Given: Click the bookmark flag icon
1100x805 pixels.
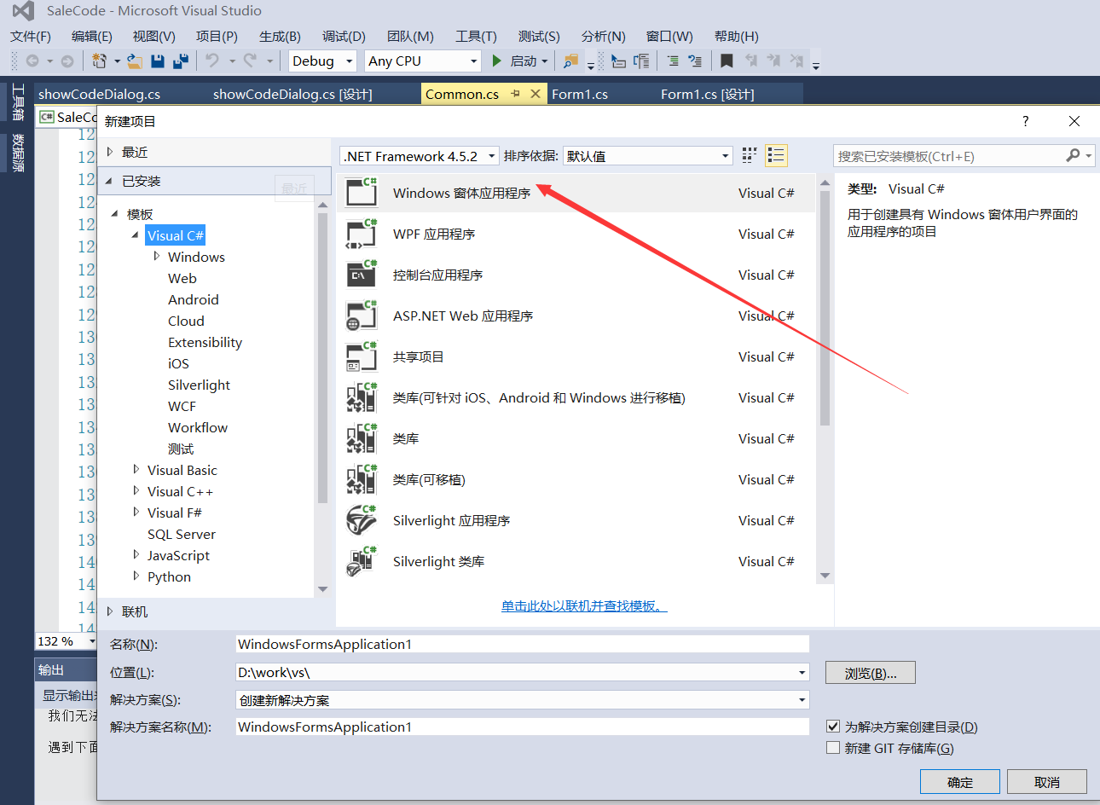Looking at the screenshot, I should point(727,61).
